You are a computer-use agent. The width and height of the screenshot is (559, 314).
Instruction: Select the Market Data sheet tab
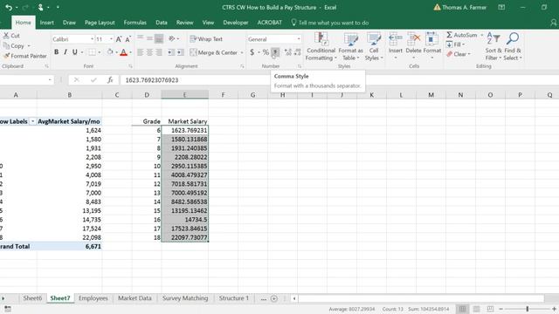tap(135, 298)
